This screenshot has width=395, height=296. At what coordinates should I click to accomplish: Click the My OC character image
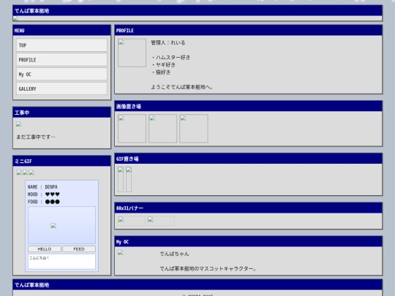click(121, 253)
